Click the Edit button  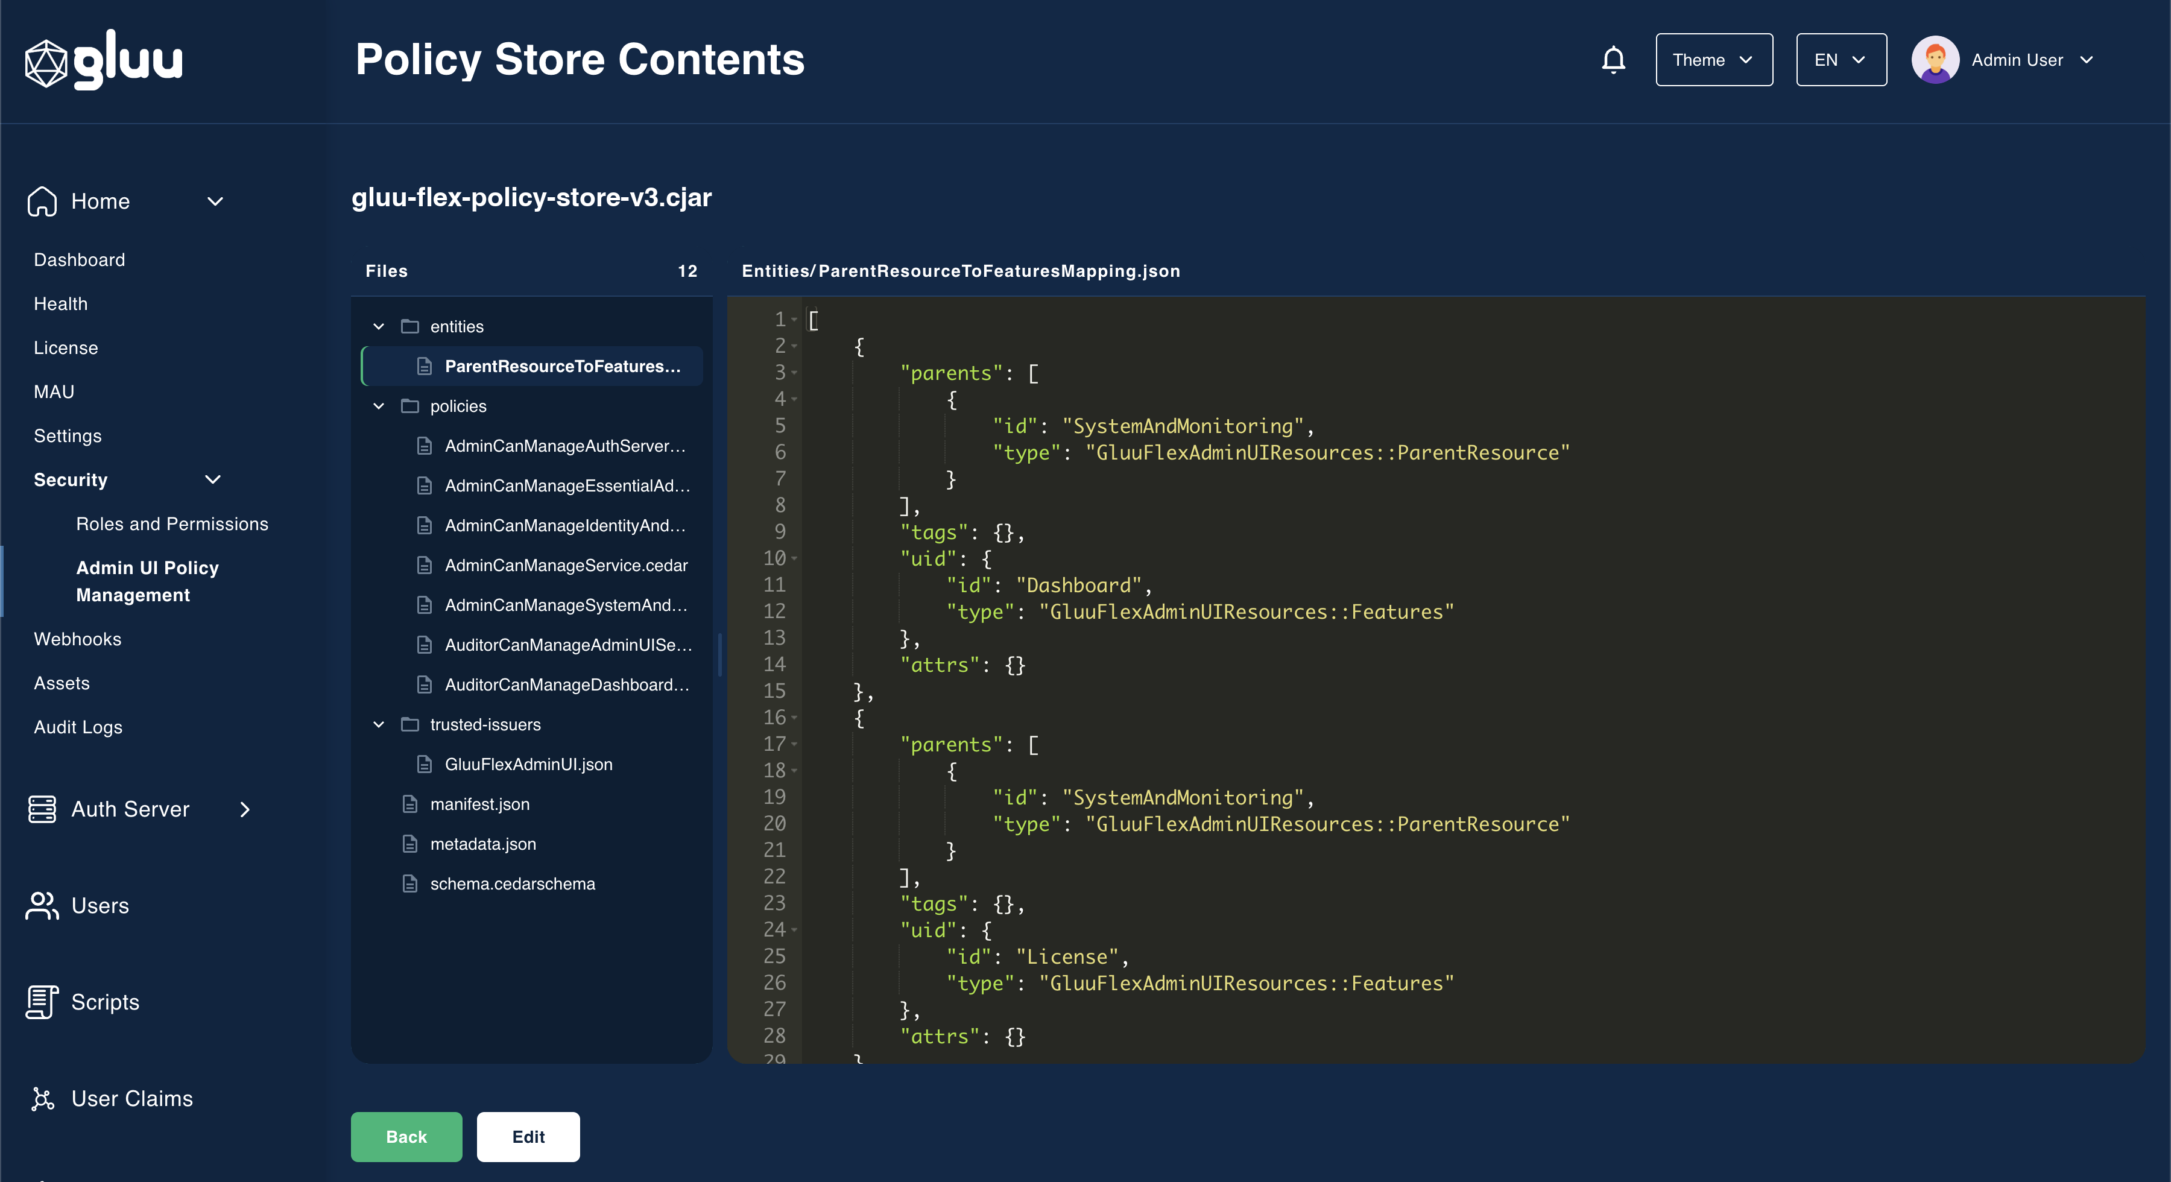tap(528, 1137)
